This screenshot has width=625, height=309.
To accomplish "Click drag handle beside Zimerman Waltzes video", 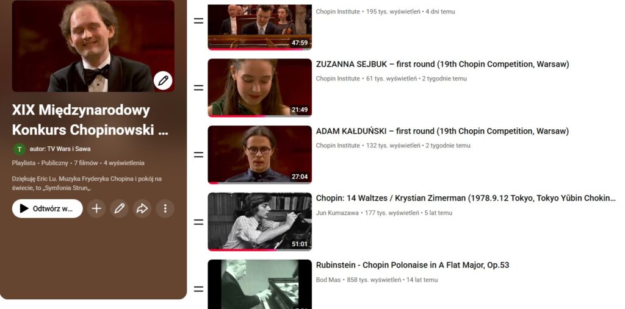I will click(x=198, y=222).
